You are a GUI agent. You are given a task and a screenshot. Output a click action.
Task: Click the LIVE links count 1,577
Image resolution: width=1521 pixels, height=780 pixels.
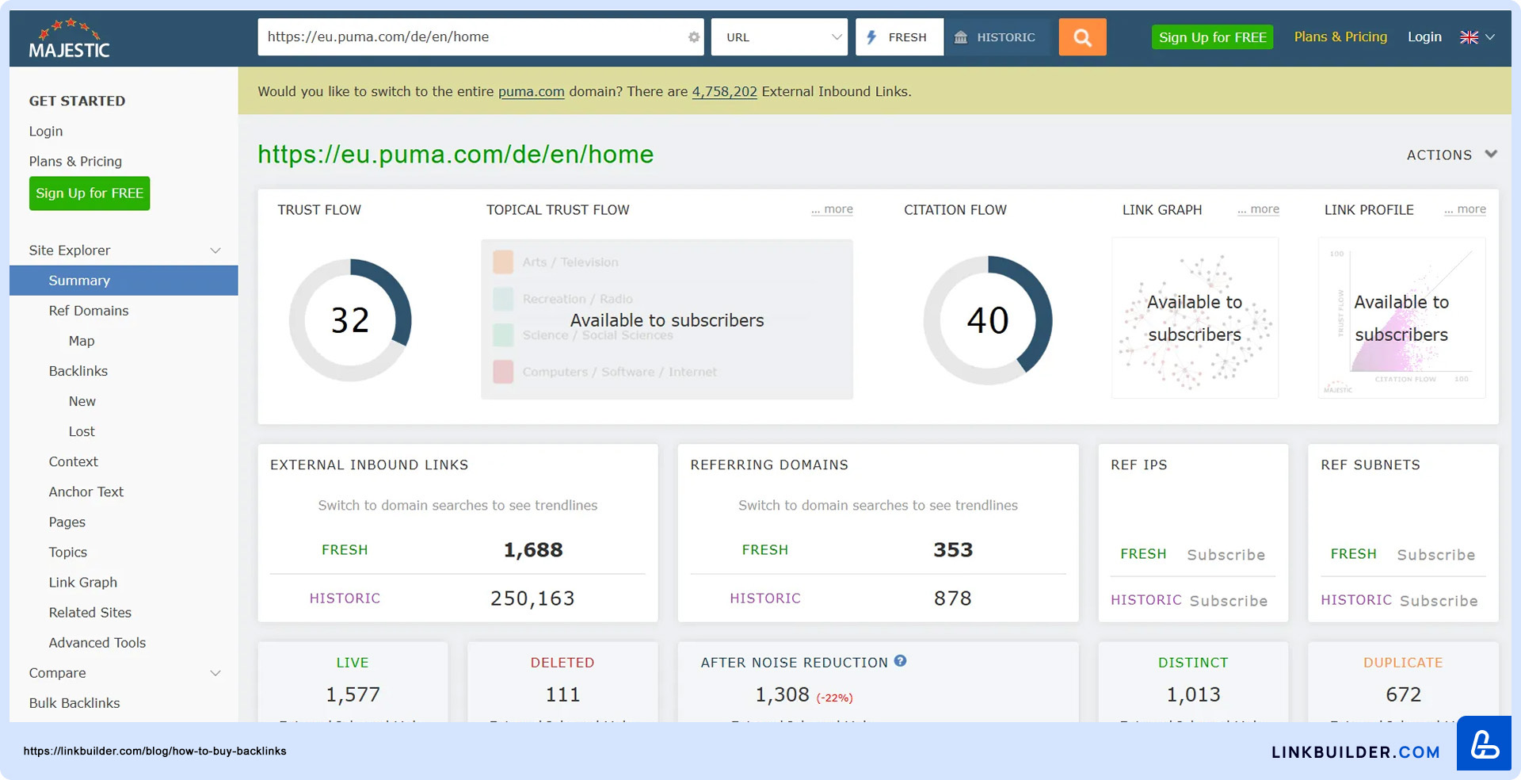coord(353,695)
